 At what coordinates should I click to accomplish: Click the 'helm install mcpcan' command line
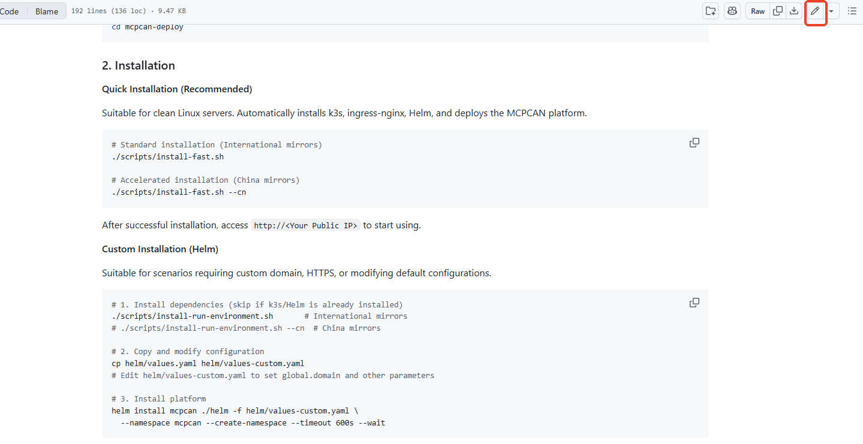point(235,410)
